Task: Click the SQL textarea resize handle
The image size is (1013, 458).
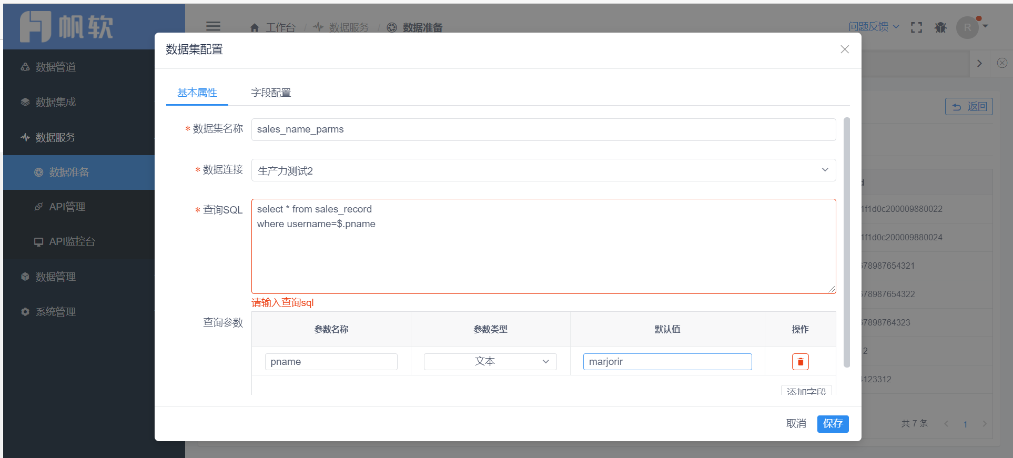Action: click(x=832, y=289)
